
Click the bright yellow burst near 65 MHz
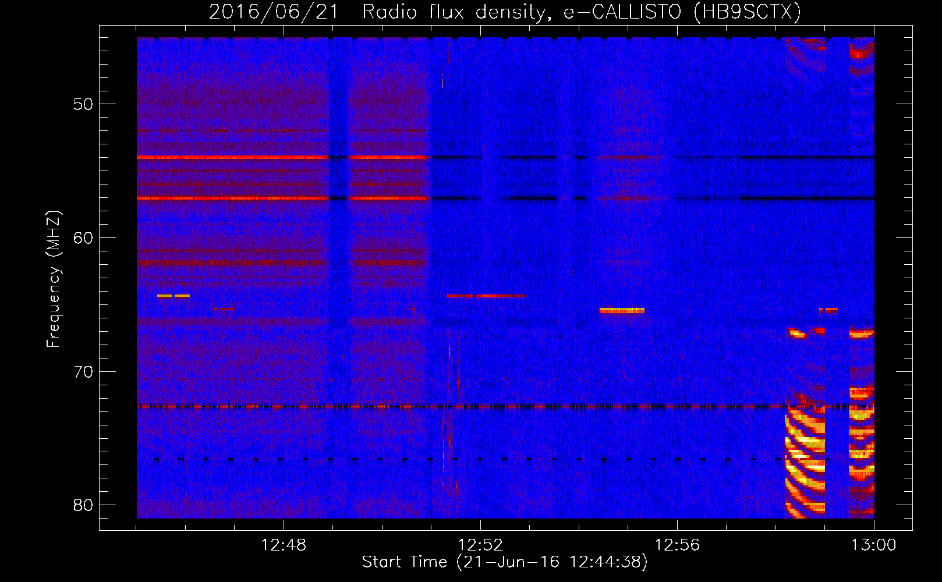click(622, 310)
